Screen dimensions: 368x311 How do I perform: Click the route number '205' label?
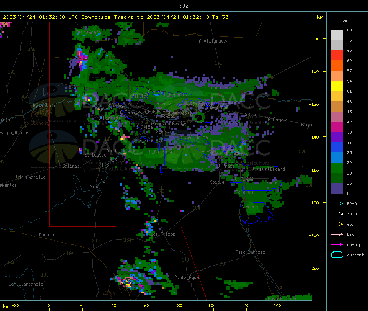[x=303, y=152]
